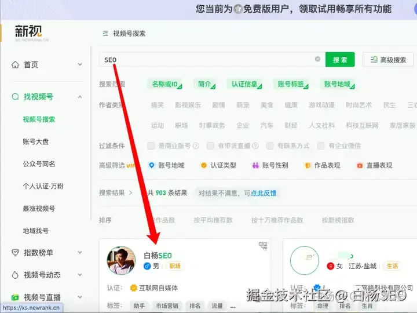Open the 认证类型 advanced filter
The height and width of the screenshot is (313, 417).
click(218, 165)
